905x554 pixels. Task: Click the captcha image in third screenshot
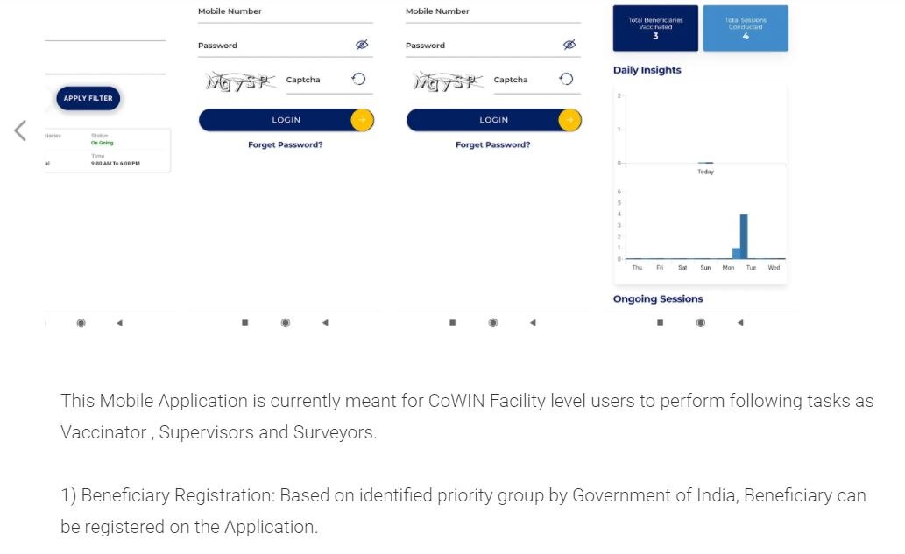coord(448,81)
